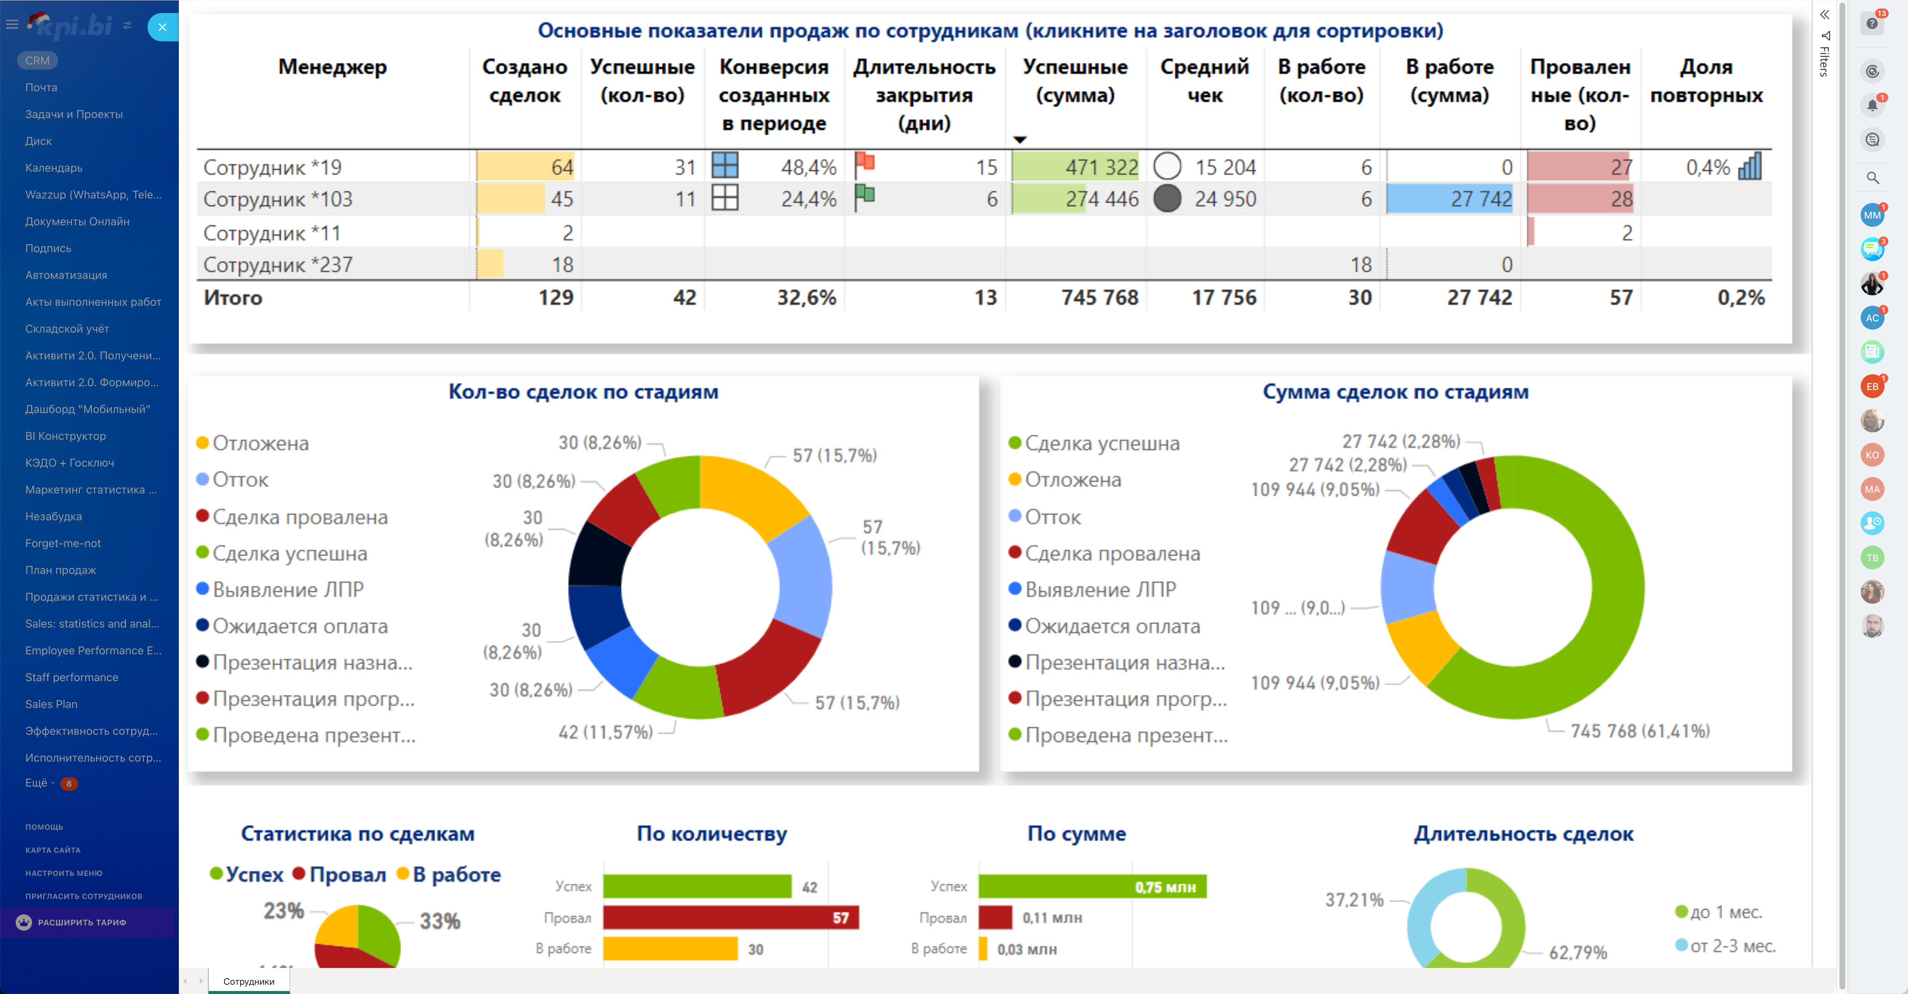Toggle the Сделка успешна legend in the sum chart
The width and height of the screenshot is (1908, 994).
[x=1102, y=443]
